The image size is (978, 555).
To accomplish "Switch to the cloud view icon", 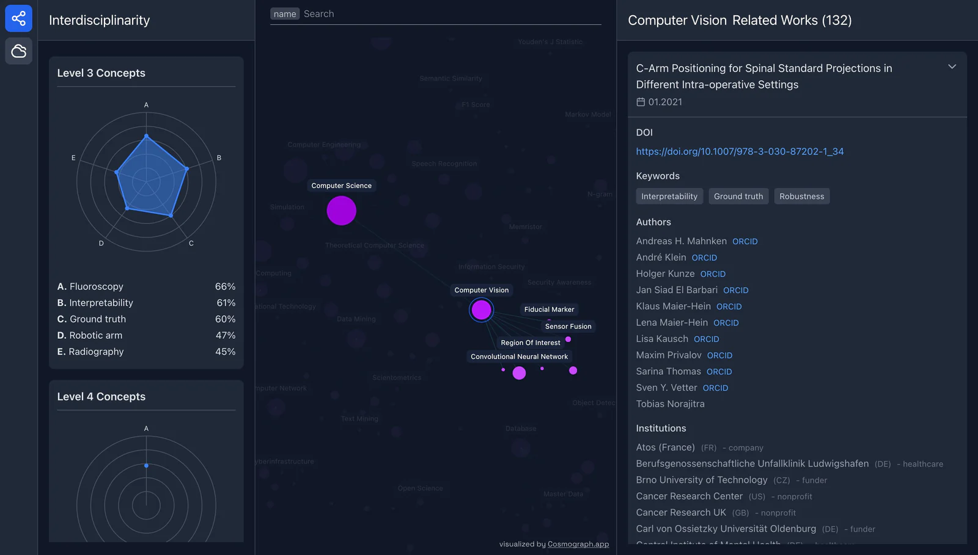I will [19, 51].
